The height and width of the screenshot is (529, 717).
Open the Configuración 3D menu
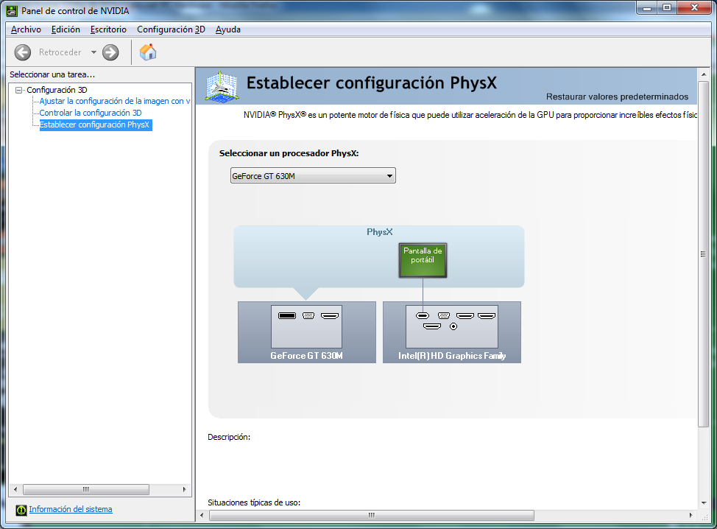coord(171,29)
